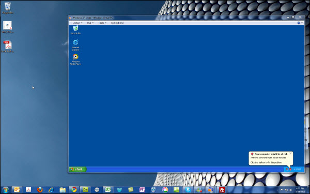The height and width of the screenshot is (194, 310).
Task: Click the Action Center flag tray icon
Action: click(x=282, y=190)
